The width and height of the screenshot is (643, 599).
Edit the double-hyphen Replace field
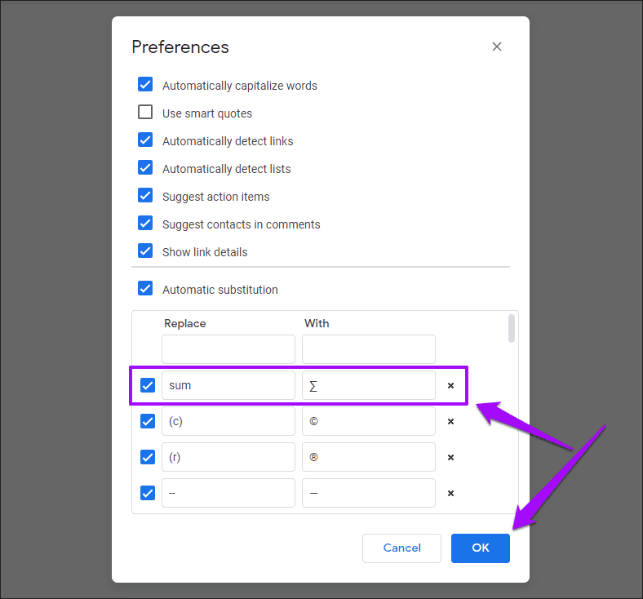click(228, 493)
